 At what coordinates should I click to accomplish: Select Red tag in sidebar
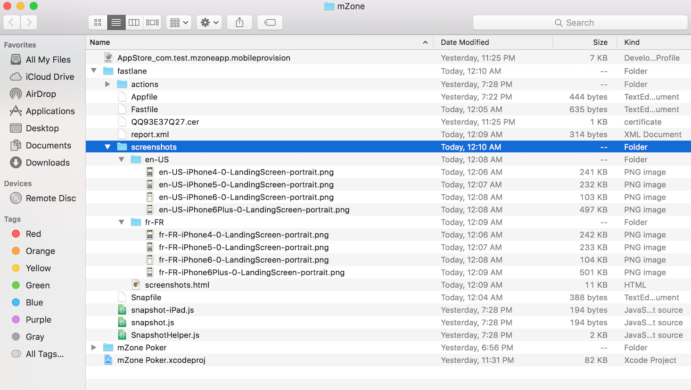[33, 234]
